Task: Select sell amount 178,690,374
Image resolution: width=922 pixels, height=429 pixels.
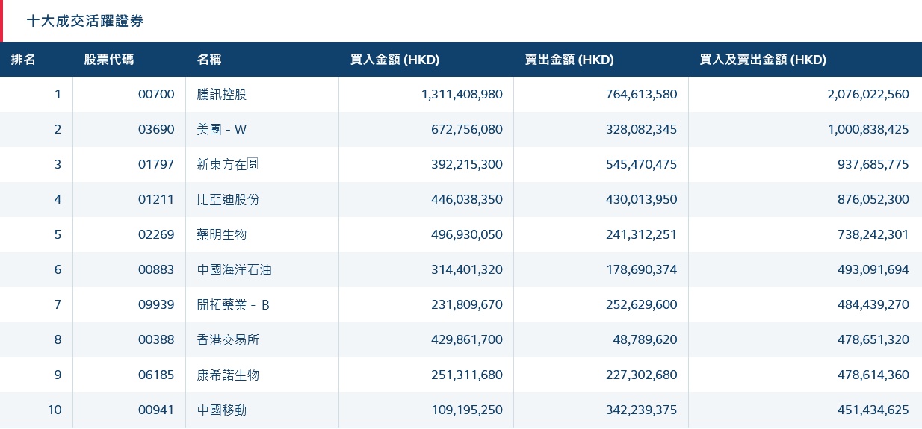Action: pyautogui.click(x=642, y=269)
